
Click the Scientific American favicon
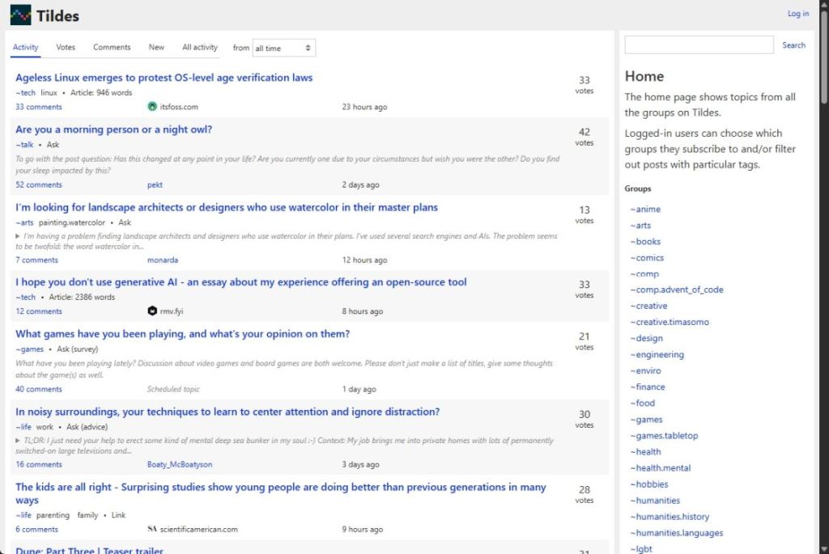pos(152,530)
